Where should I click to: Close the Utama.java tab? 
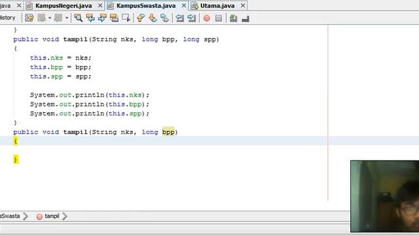[x=243, y=5]
